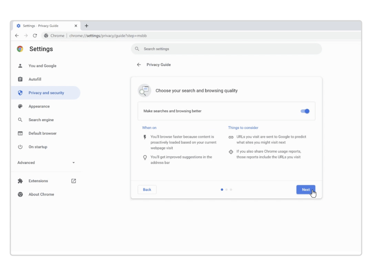Click Back in the Privacy Guide card
The image size is (372, 276).
pyautogui.click(x=147, y=189)
